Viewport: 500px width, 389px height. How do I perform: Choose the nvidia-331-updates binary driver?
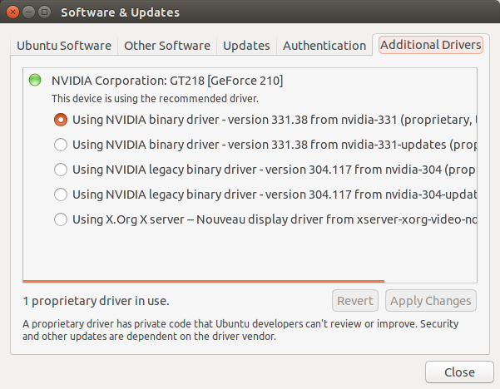pyautogui.click(x=61, y=145)
